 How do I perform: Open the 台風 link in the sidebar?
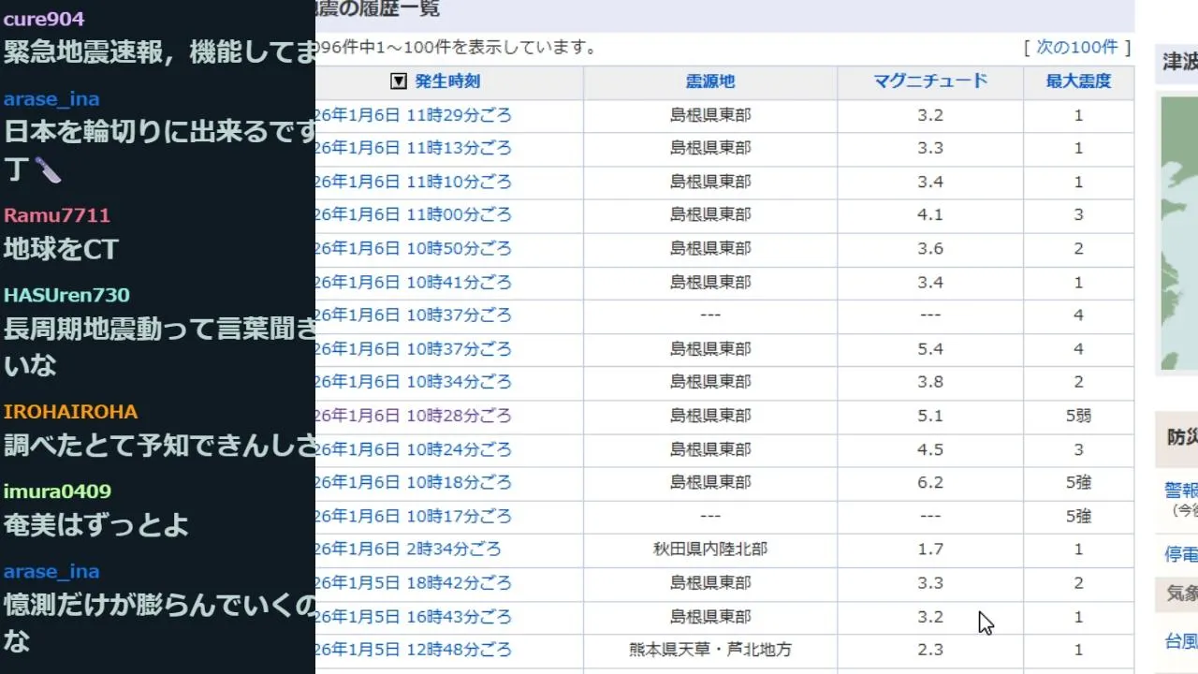(x=1181, y=641)
